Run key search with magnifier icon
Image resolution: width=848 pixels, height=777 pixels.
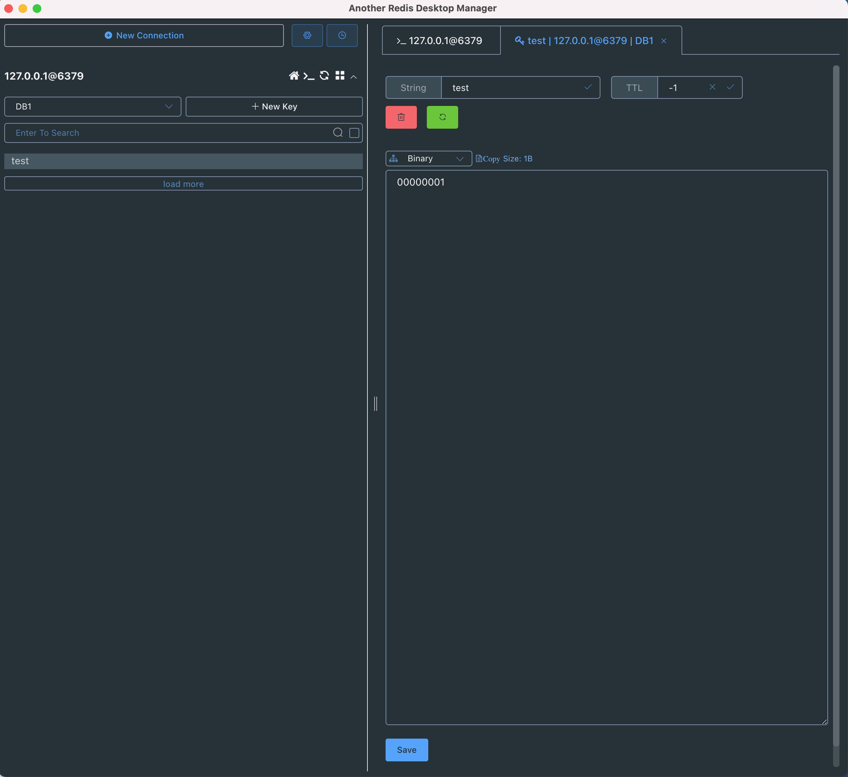click(x=338, y=133)
